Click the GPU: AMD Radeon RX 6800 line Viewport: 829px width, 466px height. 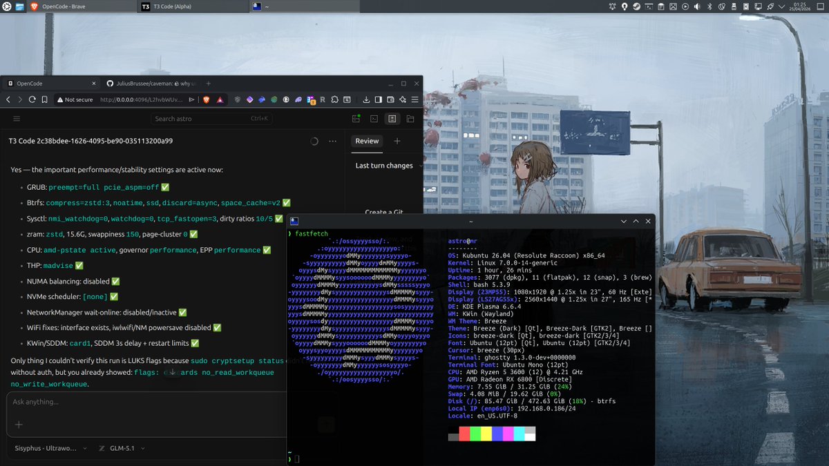click(x=510, y=379)
